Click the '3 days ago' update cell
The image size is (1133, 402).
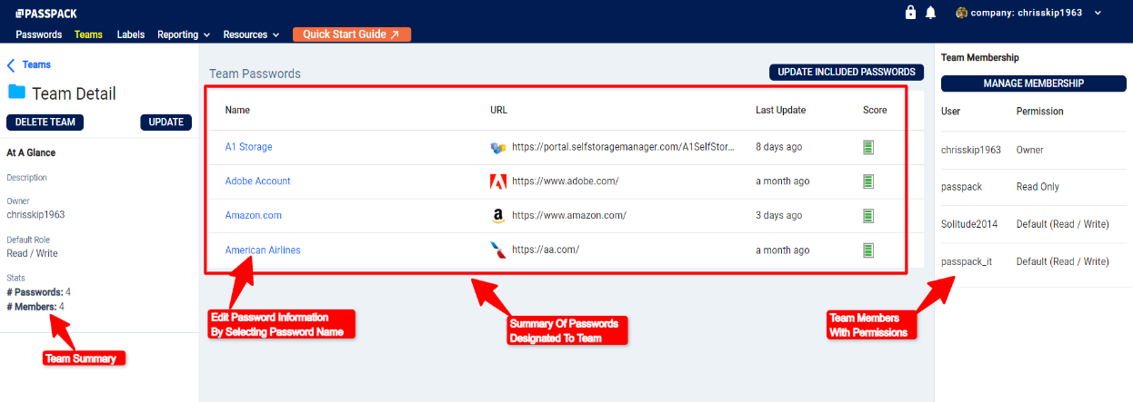click(778, 216)
